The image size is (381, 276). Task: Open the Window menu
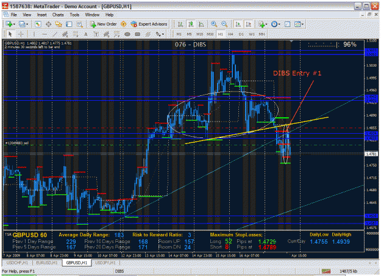point(92,15)
